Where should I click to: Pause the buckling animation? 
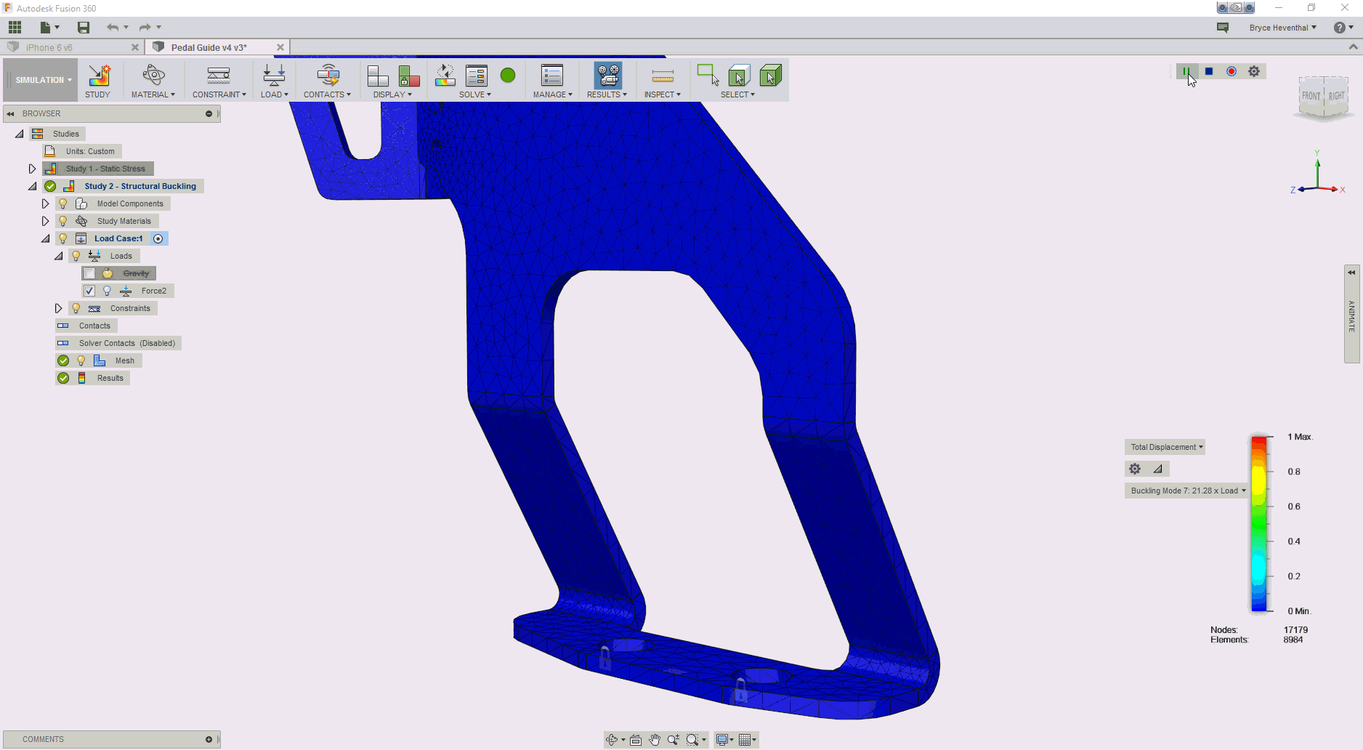(1186, 71)
